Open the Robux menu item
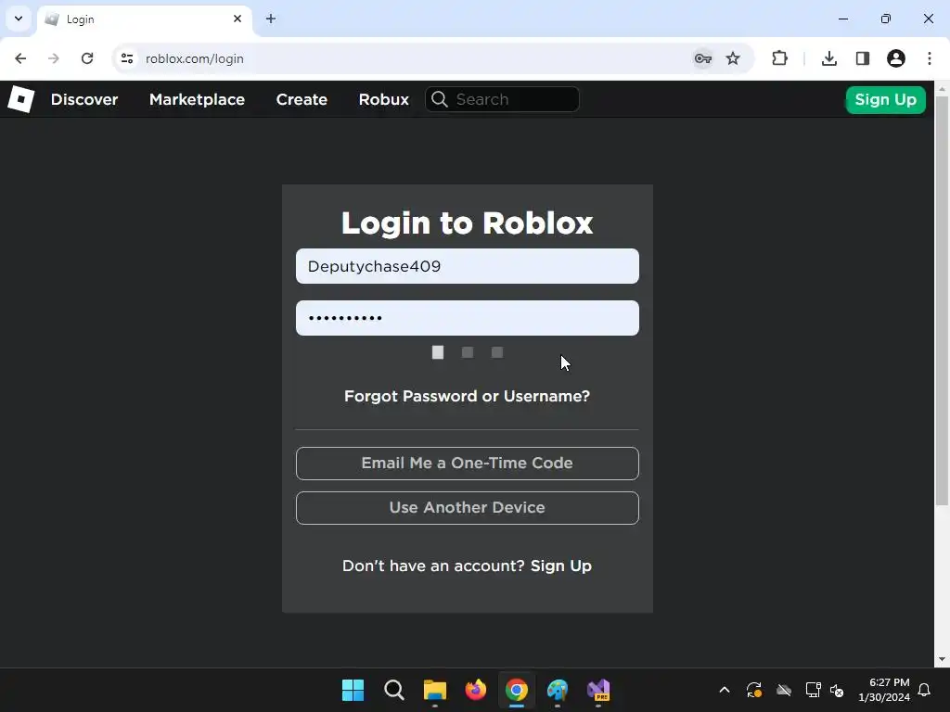Viewport: 950px width, 712px height. (x=383, y=99)
